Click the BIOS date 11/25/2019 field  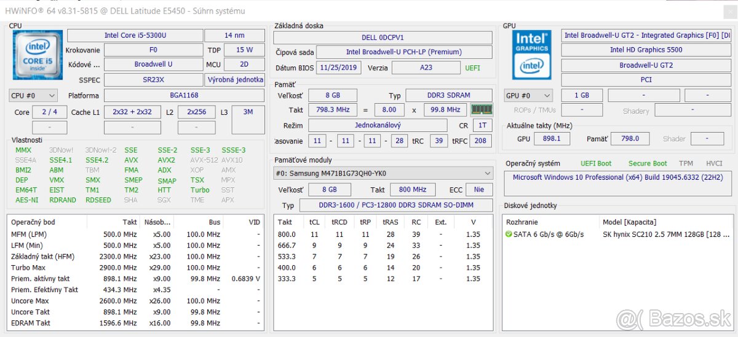[x=339, y=68]
